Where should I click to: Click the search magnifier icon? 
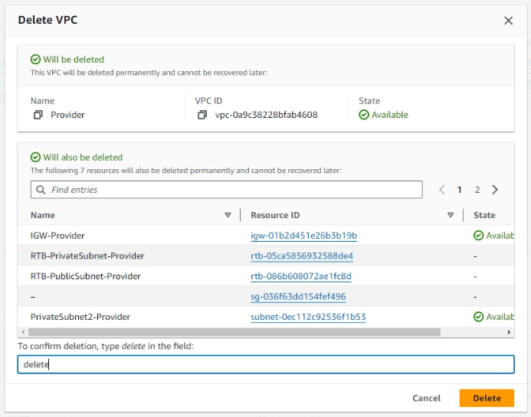pyautogui.click(x=40, y=190)
